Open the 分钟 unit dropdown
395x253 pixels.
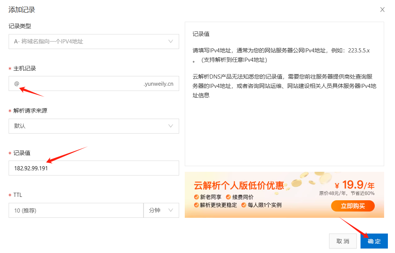(161, 210)
